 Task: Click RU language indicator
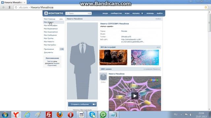tap(175, 114)
